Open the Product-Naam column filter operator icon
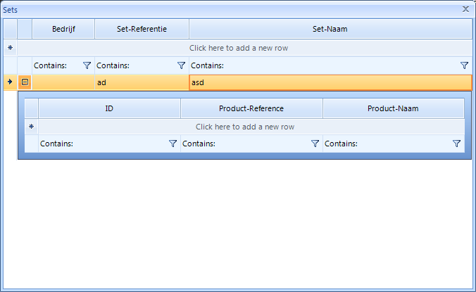The height and width of the screenshot is (292, 476). click(x=457, y=144)
